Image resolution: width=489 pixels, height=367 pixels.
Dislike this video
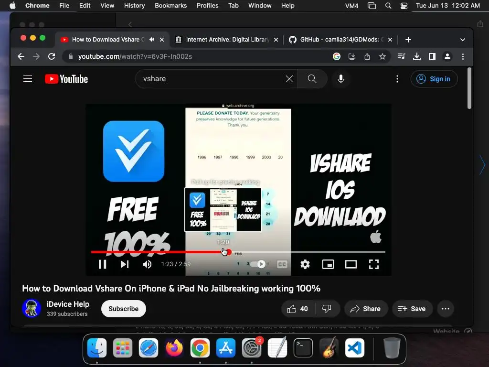327,309
